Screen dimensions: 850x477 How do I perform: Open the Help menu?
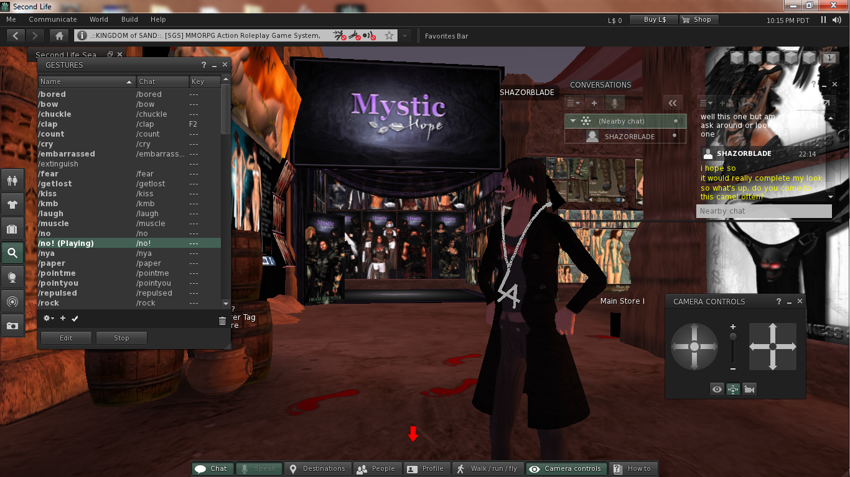pos(158,20)
